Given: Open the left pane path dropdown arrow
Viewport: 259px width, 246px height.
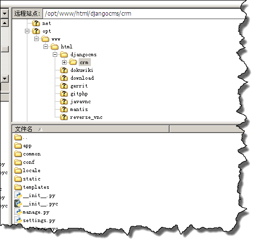Looking at the screenshot, I should (5, 14).
